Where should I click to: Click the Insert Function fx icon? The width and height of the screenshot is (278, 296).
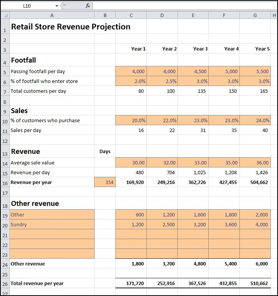point(88,6)
